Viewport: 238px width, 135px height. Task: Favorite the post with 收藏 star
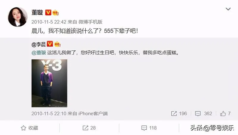pos(29,128)
